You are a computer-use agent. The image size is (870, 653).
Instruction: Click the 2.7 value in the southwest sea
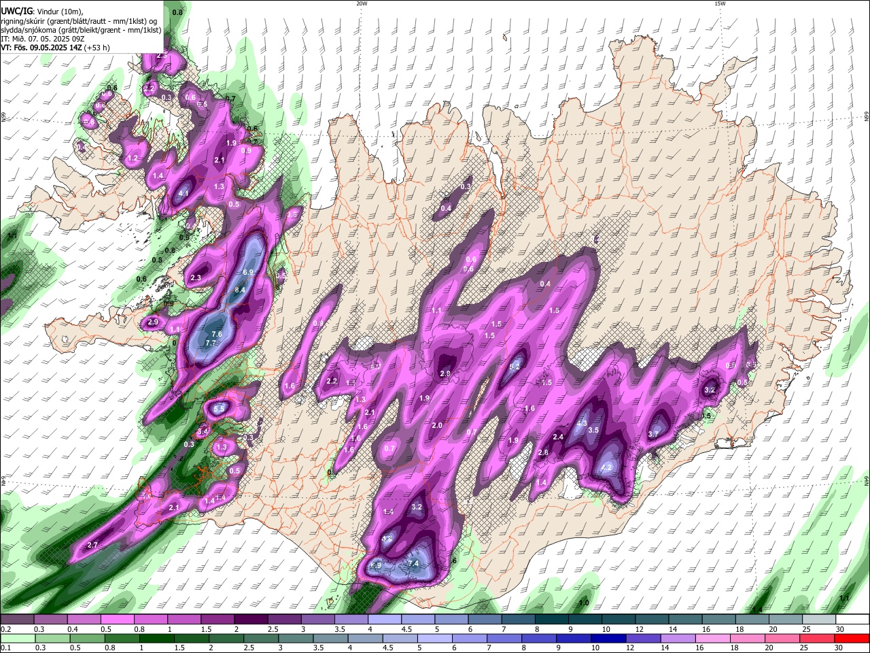coord(93,546)
